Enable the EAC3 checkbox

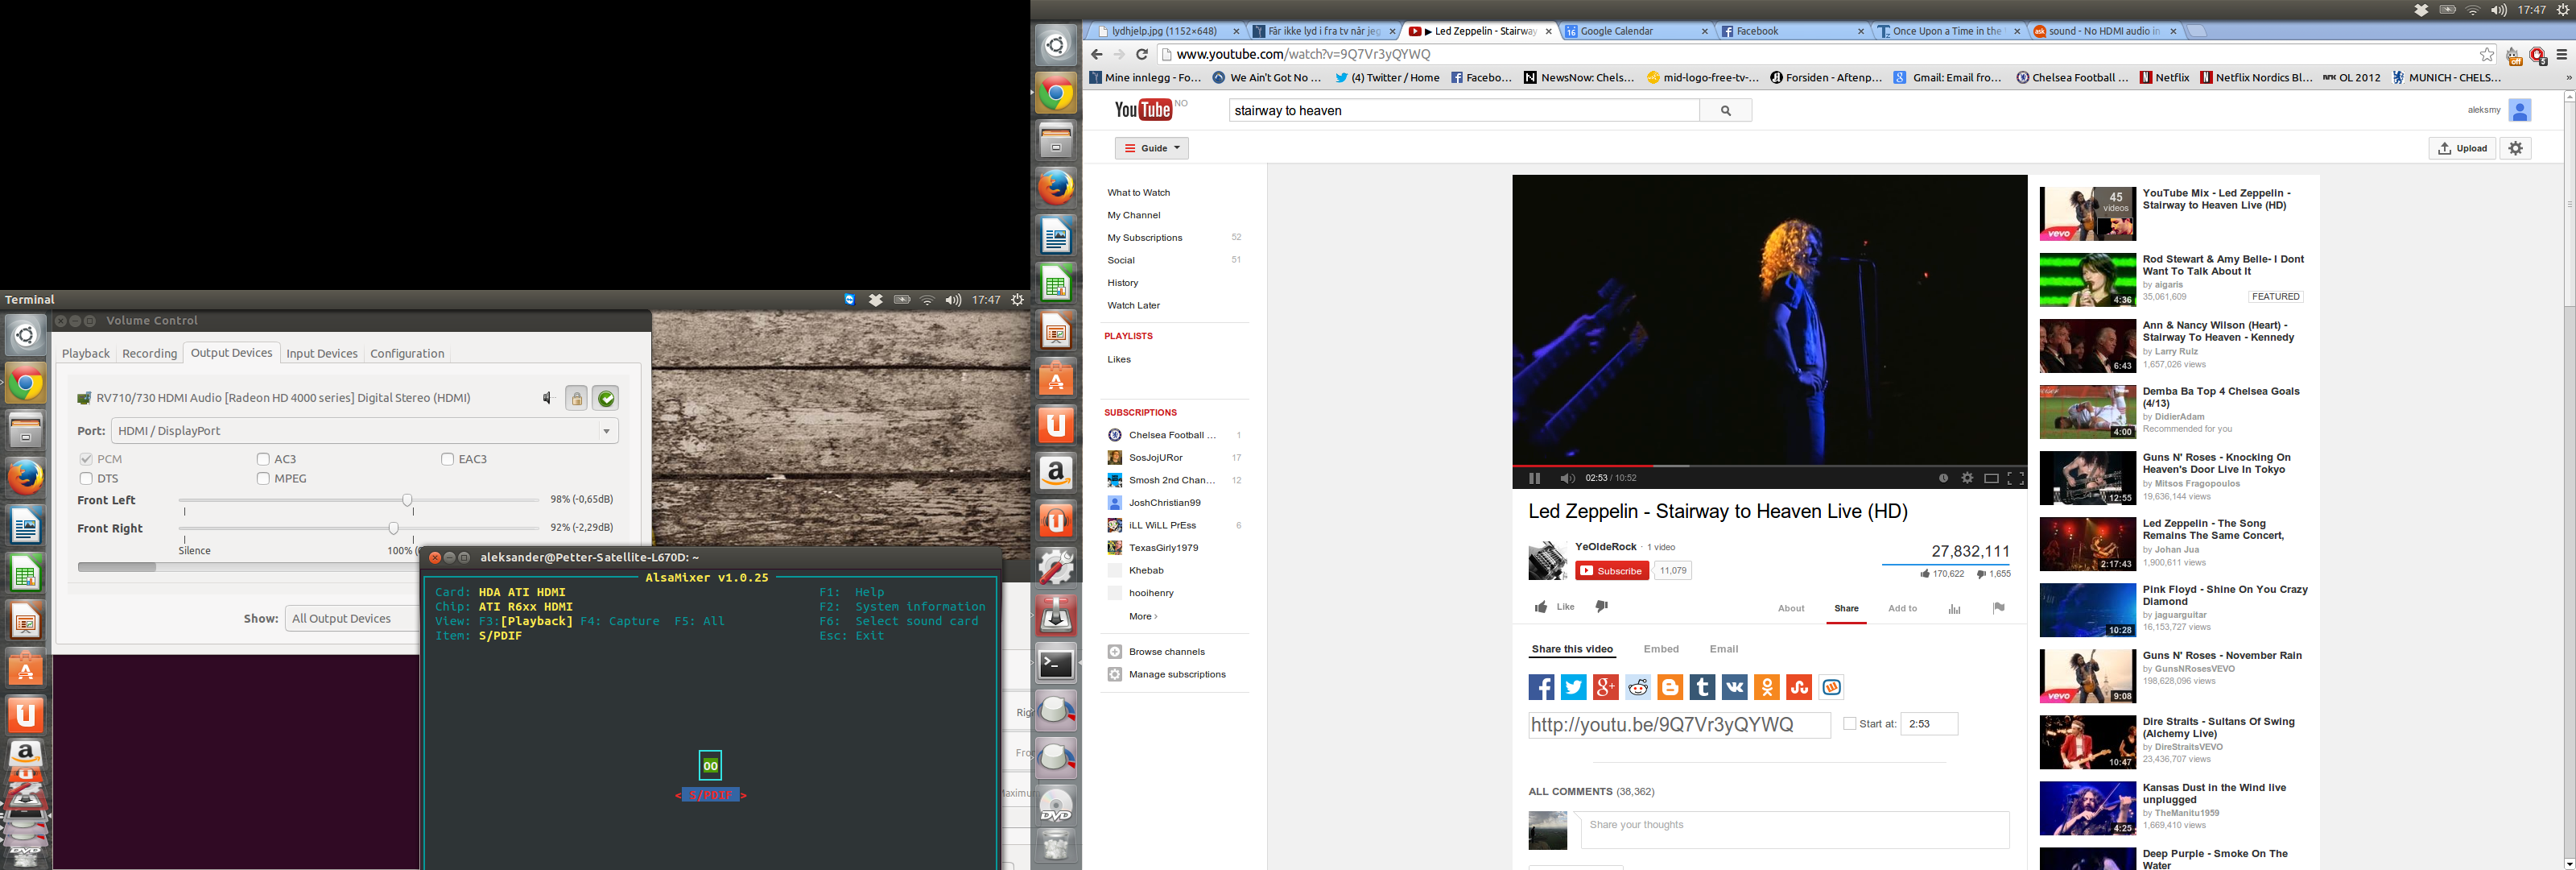pos(447,459)
